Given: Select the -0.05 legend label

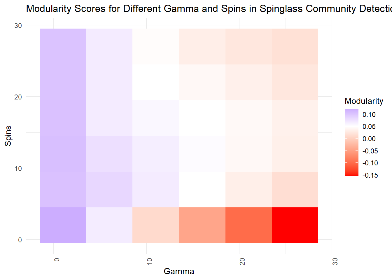Looking at the screenshot, I should pyautogui.click(x=370, y=151).
